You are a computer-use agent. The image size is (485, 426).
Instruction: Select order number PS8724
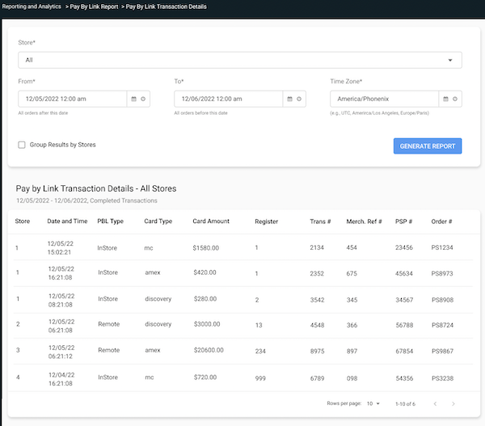click(x=443, y=325)
